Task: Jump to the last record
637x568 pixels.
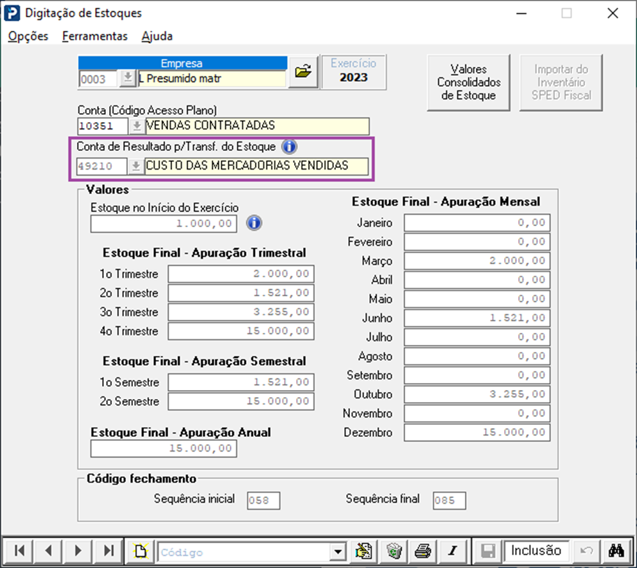Action: [108, 551]
